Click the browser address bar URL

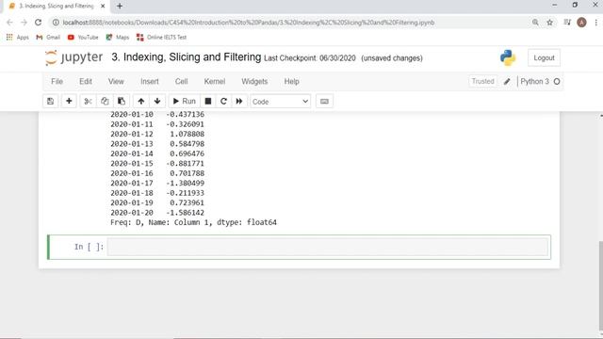point(249,23)
